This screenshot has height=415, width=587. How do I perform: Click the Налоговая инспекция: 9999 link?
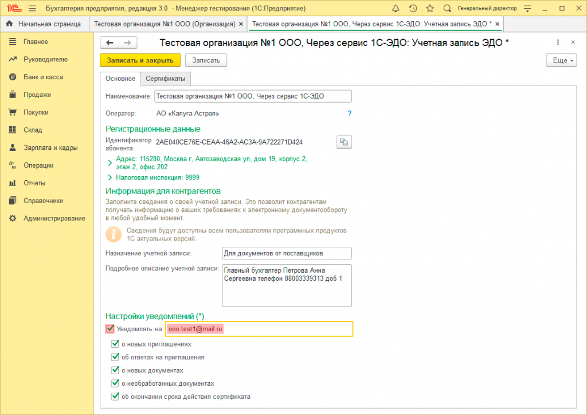158,177
